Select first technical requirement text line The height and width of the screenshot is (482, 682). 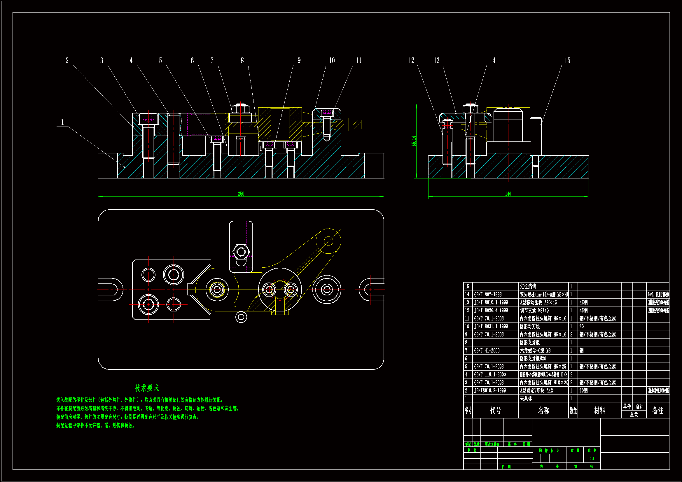[140, 400]
